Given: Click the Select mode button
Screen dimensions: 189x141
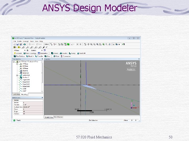Looking at the screenshot, I should tap(47, 44).
